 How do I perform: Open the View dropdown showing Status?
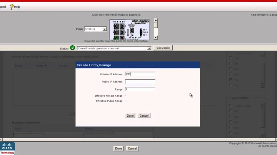coord(95,29)
